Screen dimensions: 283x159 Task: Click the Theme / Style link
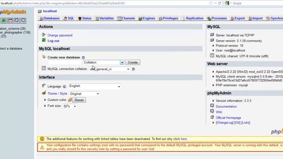tap(57, 94)
